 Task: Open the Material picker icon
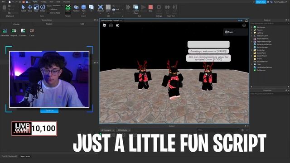101,7
